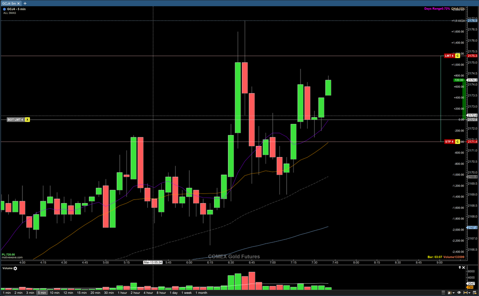
Task: Click the 7:00 time axis label
Action: [x=273, y=262]
